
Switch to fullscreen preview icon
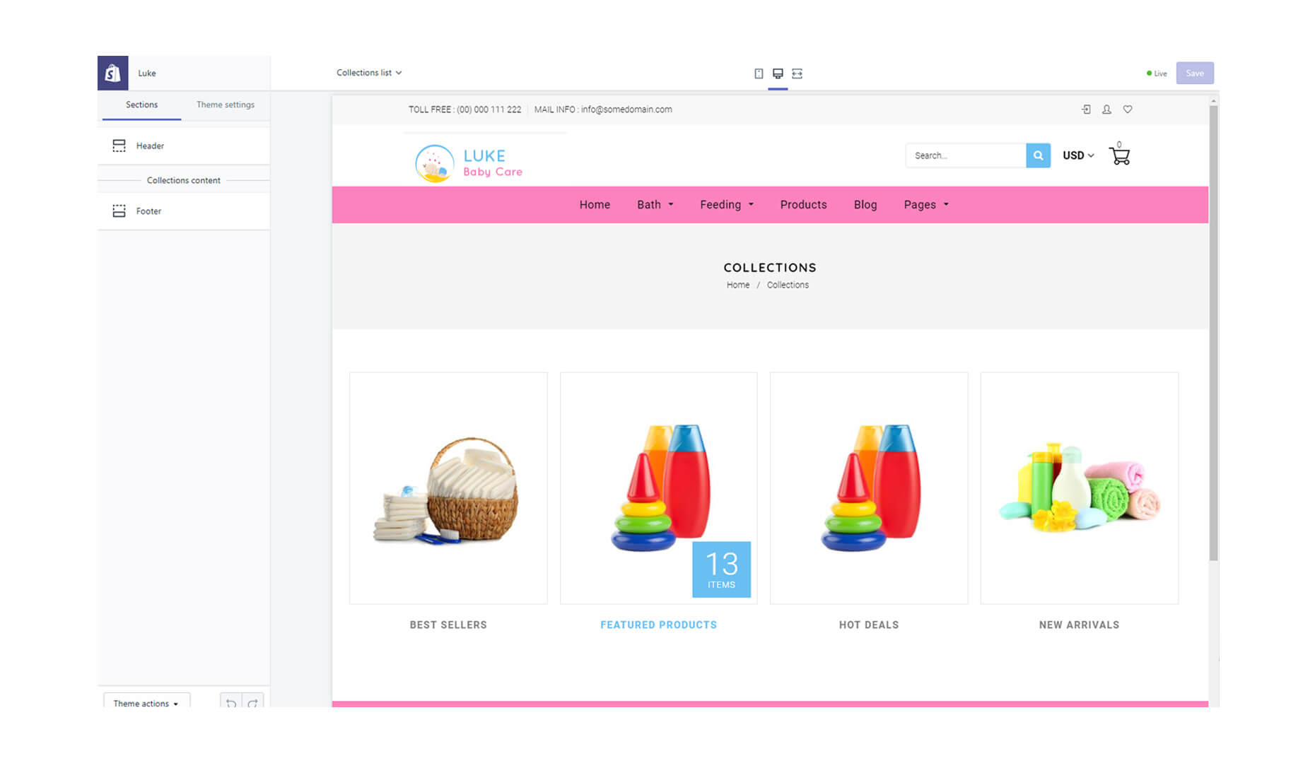[x=797, y=73]
